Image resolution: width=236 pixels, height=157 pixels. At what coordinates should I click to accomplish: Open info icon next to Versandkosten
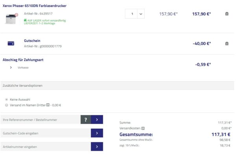click(x=143, y=128)
